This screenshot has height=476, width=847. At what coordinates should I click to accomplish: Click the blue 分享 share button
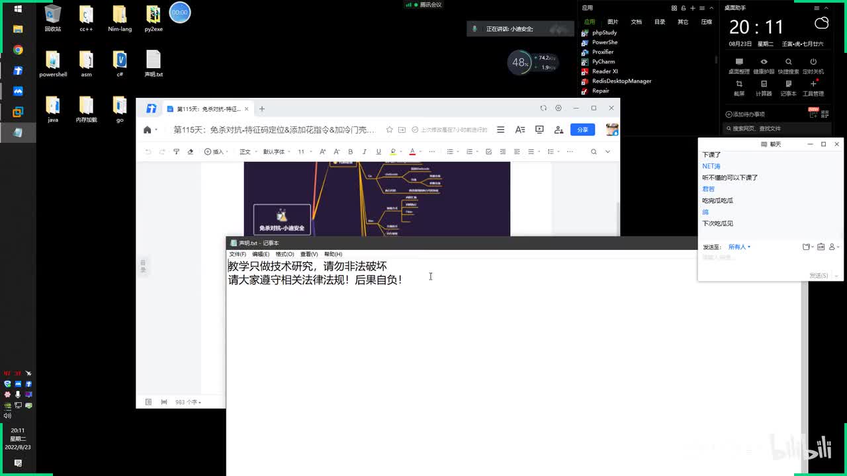pyautogui.click(x=582, y=130)
